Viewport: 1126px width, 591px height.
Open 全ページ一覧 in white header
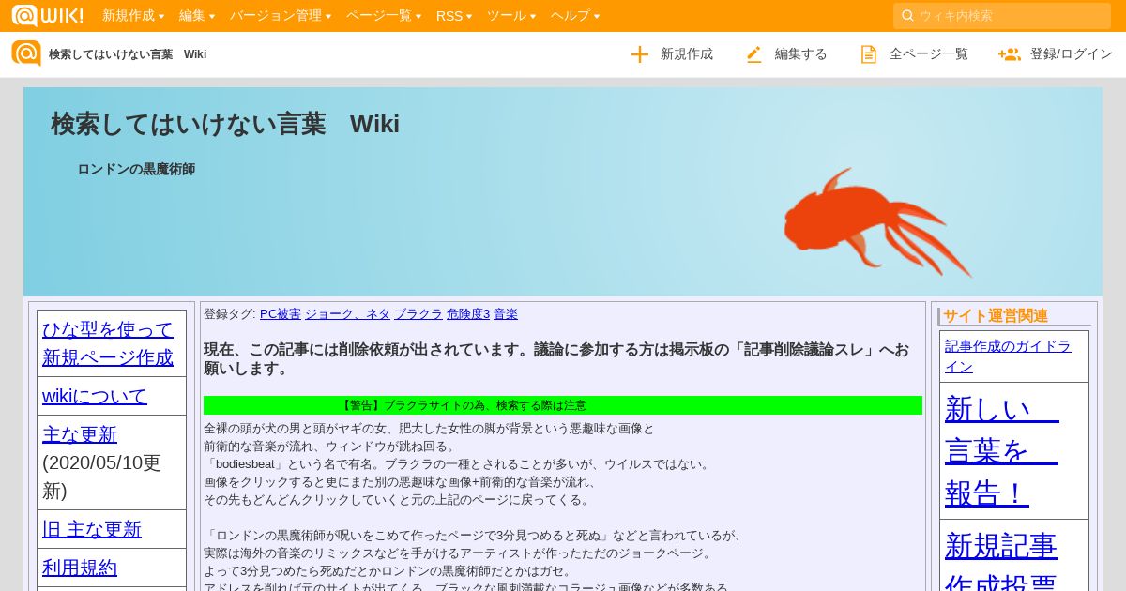click(915, 54)
